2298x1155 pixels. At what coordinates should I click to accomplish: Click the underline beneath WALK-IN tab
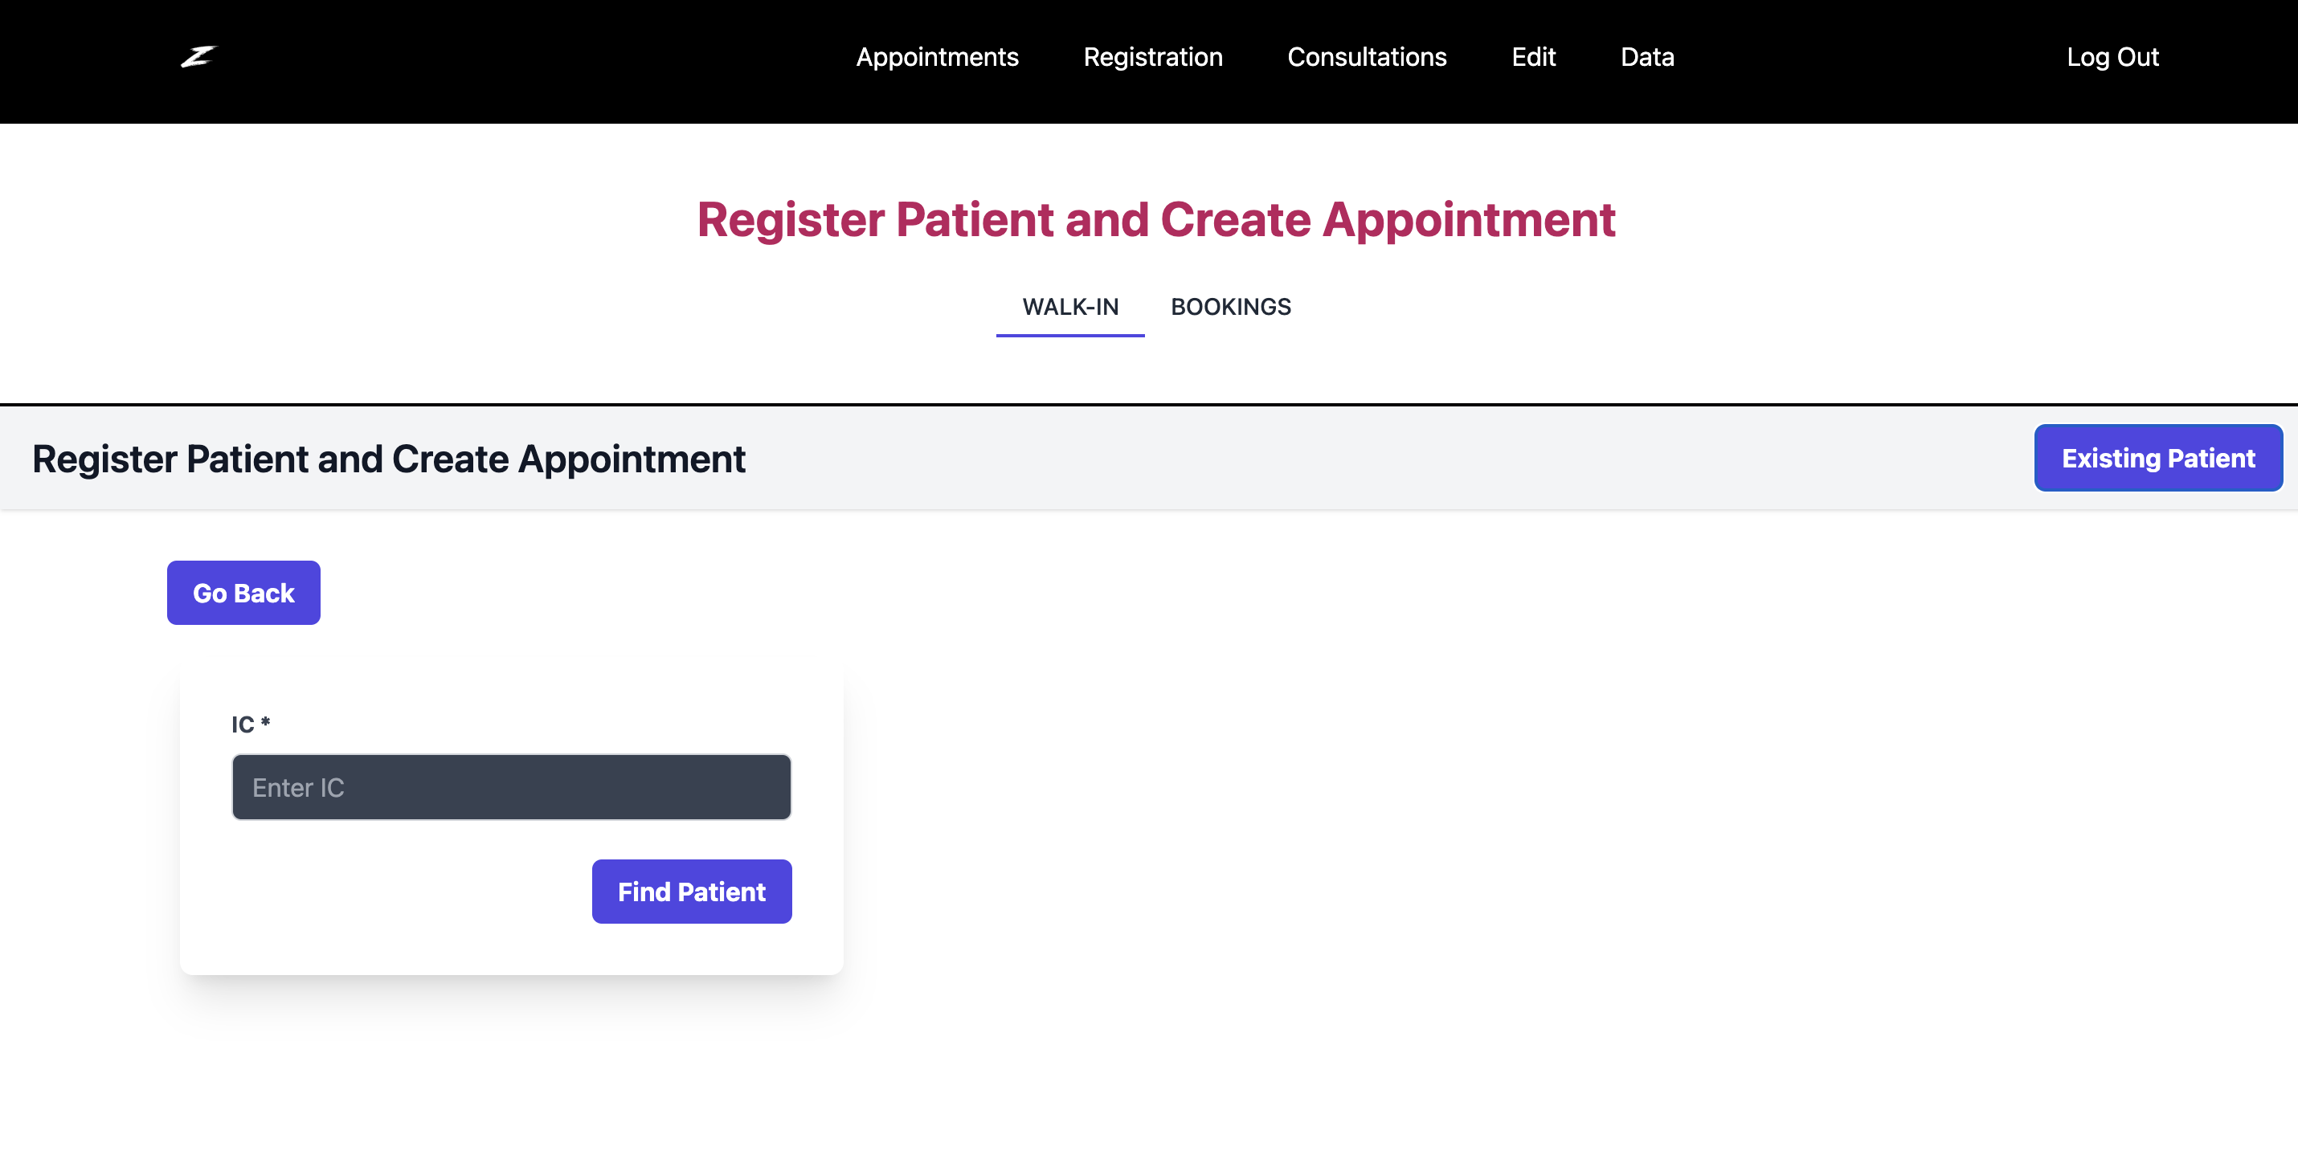[1069, 336]
